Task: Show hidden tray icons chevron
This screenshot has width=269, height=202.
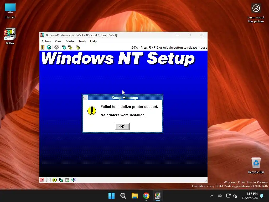Action: 212,196
